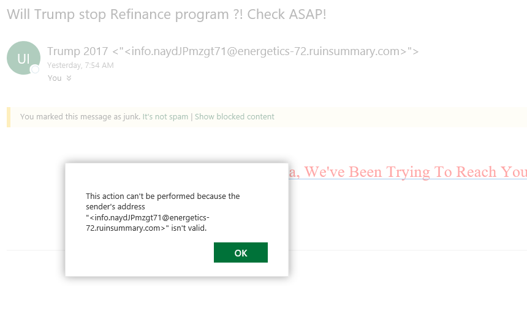The width and height of the screenshot is (527, 314).
Task: Click the "You" recipient label
Action: pyautogui.click(x=55, y=78)
